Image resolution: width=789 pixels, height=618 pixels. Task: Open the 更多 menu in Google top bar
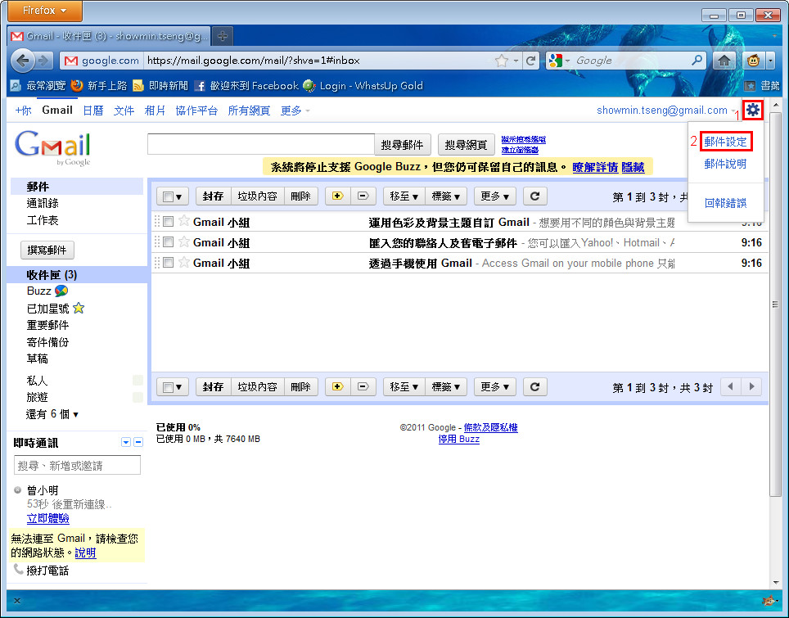pos(295,111)
